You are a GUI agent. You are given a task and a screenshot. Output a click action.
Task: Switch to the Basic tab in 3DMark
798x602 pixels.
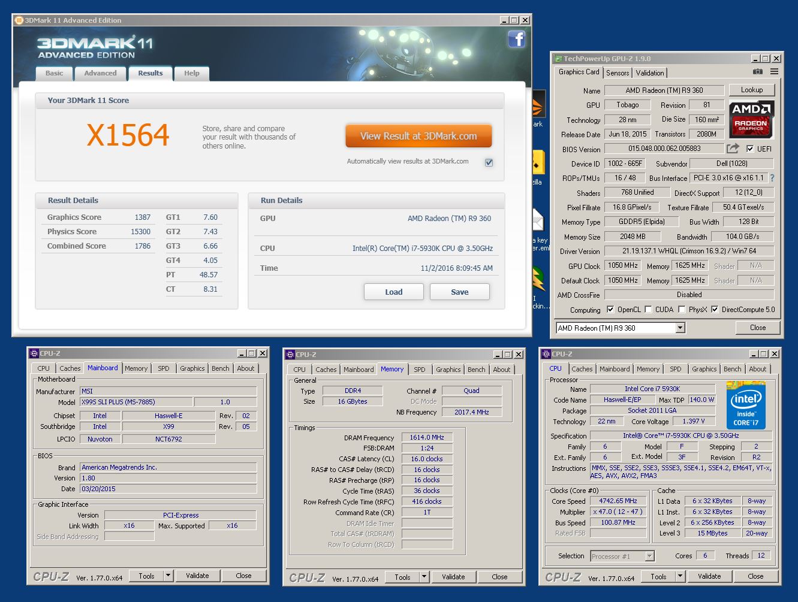click(x=54, y=73)
